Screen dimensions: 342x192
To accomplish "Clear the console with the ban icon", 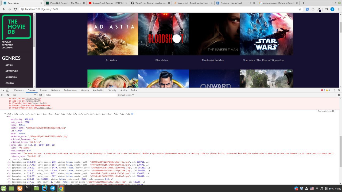I will (x=8, y=95).
